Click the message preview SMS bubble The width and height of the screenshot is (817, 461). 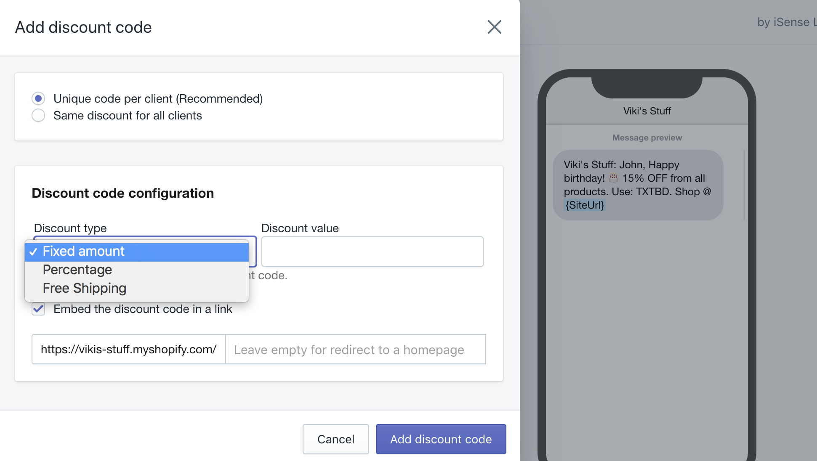pyautogui.click(x=638, y=185)
